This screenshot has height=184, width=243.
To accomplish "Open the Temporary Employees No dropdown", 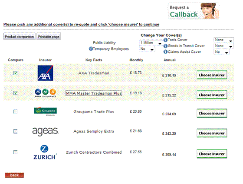I will click(147, 49).
